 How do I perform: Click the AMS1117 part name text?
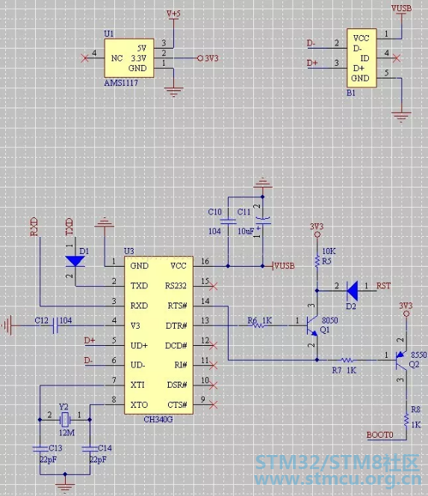pyautogui.click(x=121, y=83)
